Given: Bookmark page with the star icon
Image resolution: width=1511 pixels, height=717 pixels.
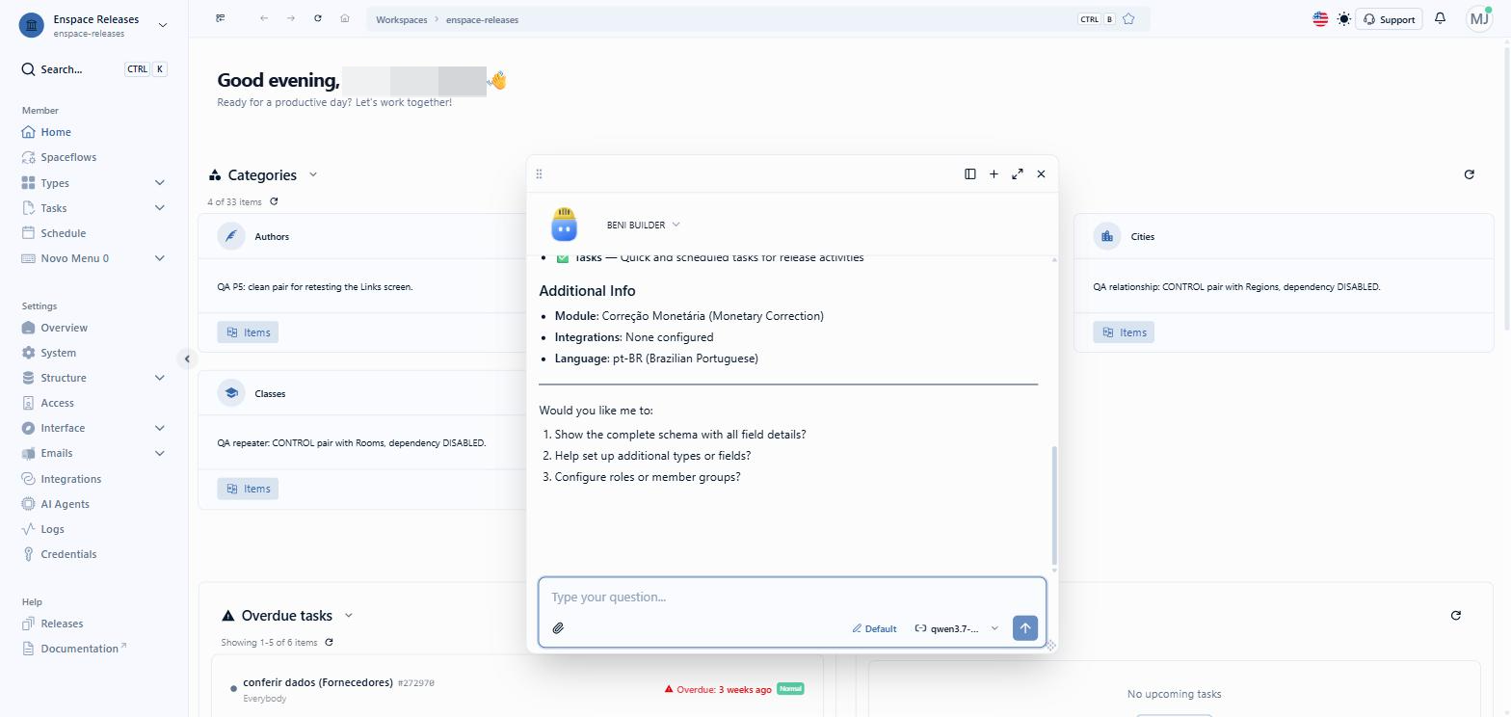Looking at the screenshot, I should [x=1128, y=19].
